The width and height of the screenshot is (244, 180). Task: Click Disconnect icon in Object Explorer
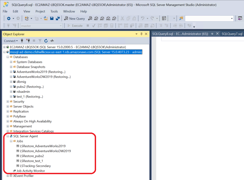pos(28,41)
